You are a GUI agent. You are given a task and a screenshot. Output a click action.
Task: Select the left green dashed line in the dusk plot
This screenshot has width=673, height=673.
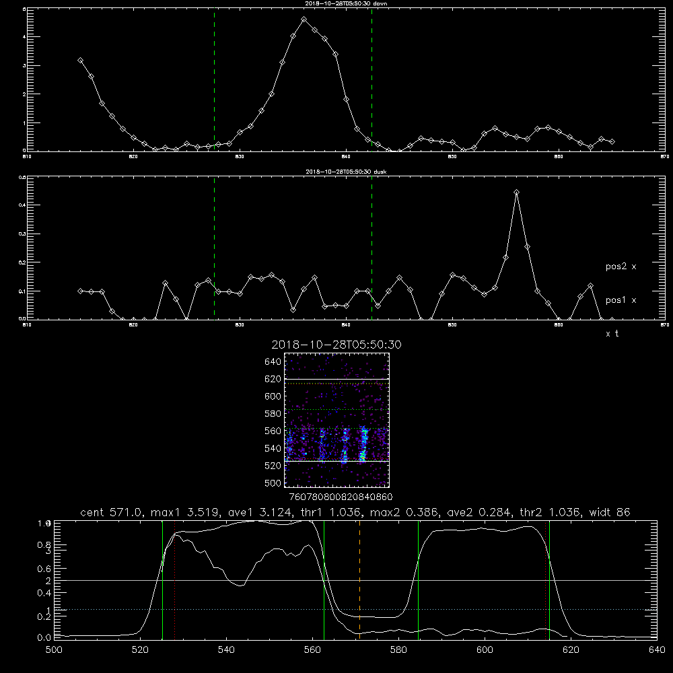[214, 248]
